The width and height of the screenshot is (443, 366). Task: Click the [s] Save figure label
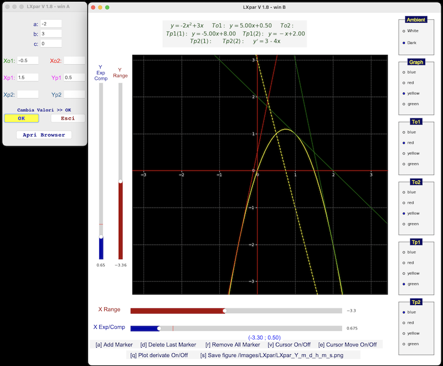coord(272,355)
